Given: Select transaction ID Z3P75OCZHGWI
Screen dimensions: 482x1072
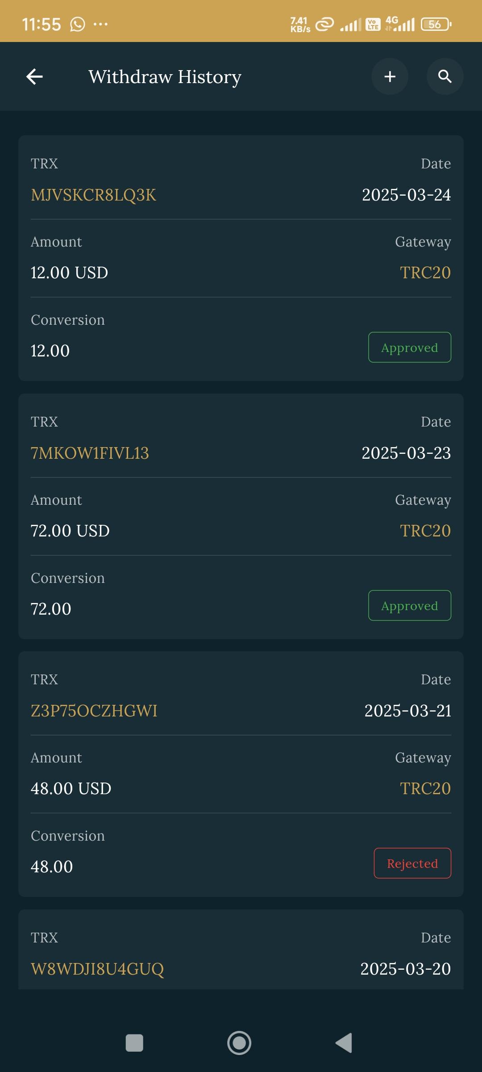Looking at the screenshot, I should click(94, 711).
